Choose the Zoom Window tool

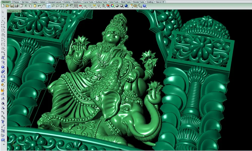click(x=57, y=6)
